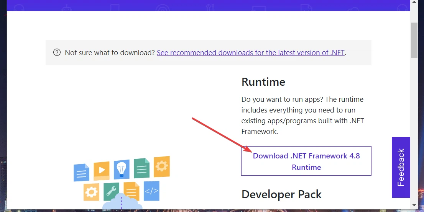
Task: Click the orange play video icon
Action: 102,170
